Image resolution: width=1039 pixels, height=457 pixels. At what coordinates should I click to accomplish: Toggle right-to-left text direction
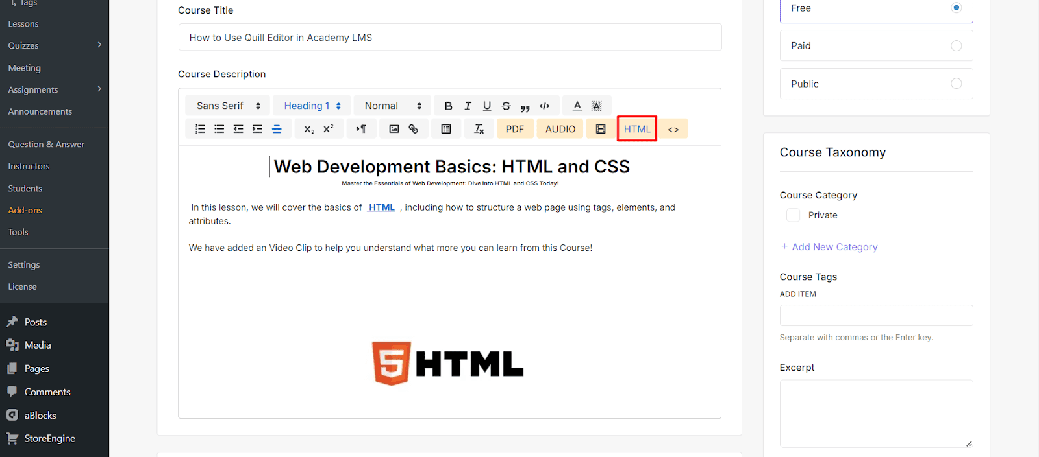361,129
